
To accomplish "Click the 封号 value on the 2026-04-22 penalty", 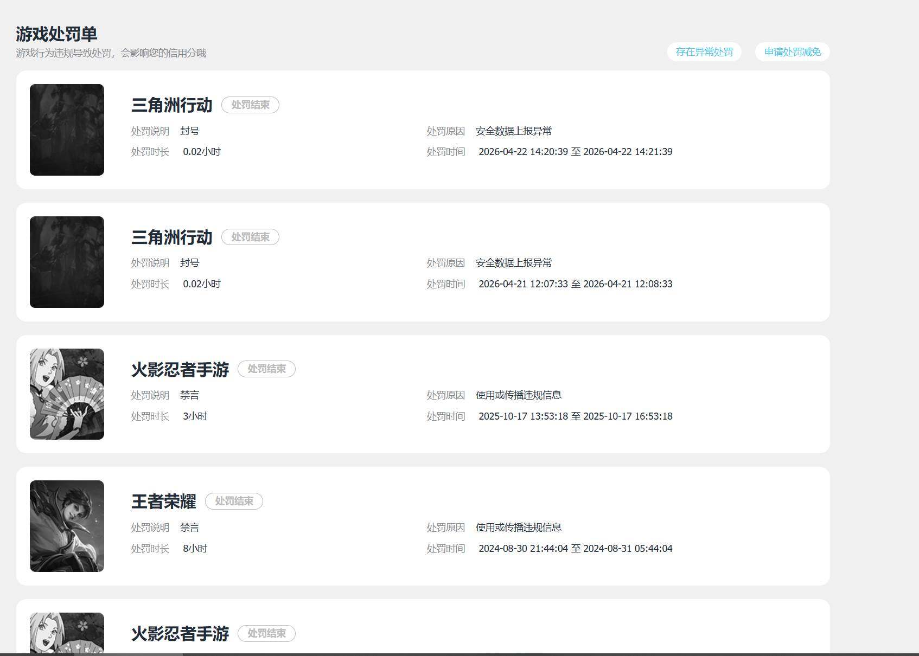I will 190,131.
